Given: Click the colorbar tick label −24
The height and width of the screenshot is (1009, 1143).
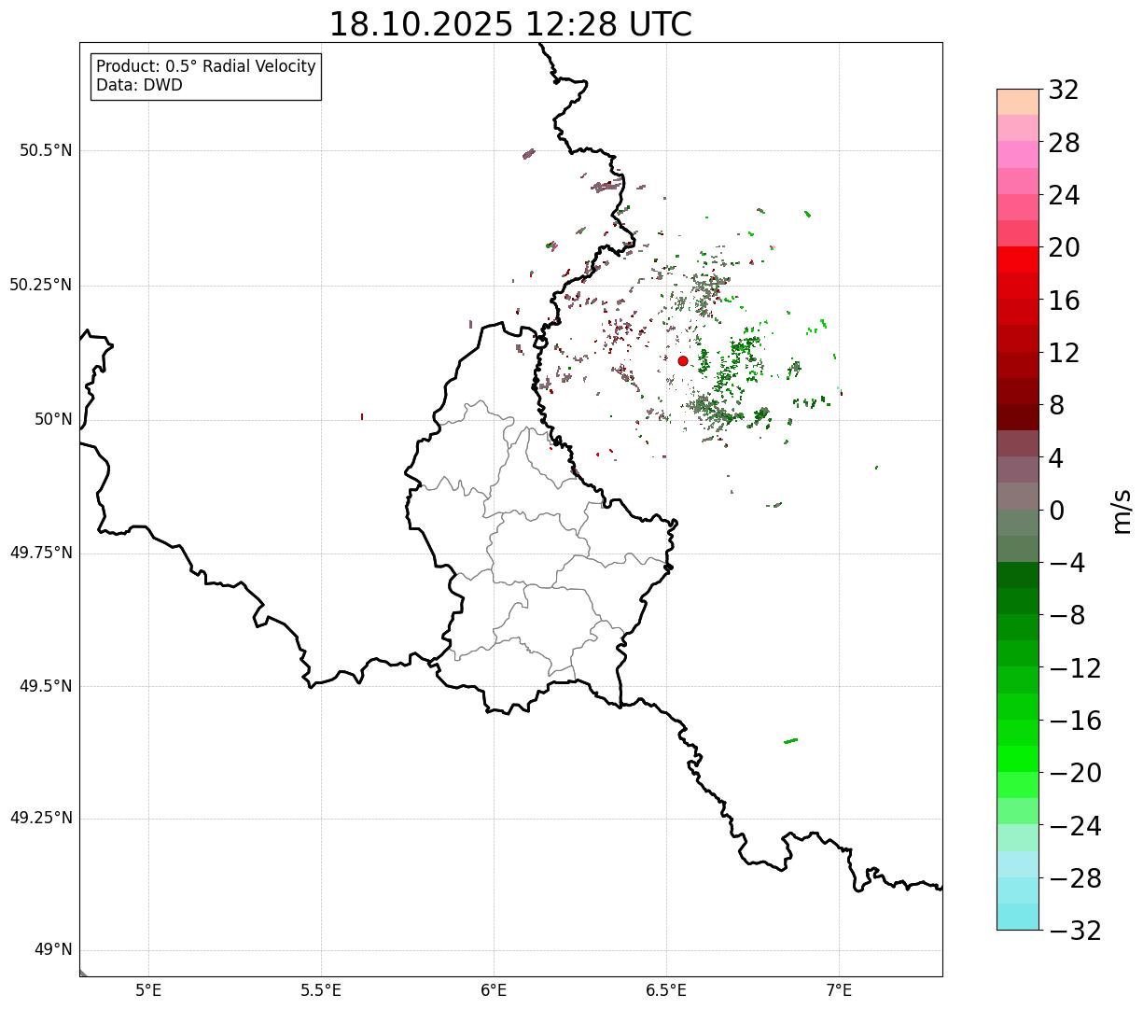Looking at the screenshot, I should pyautogui.click(x=1075, y=826).
